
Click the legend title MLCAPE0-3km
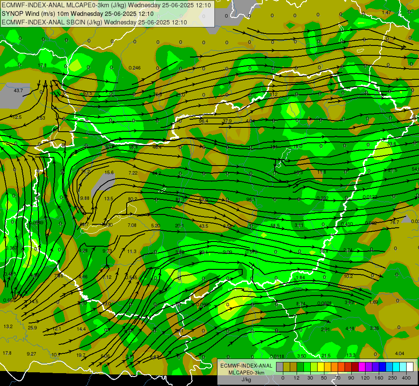click(x=246, y=373)
